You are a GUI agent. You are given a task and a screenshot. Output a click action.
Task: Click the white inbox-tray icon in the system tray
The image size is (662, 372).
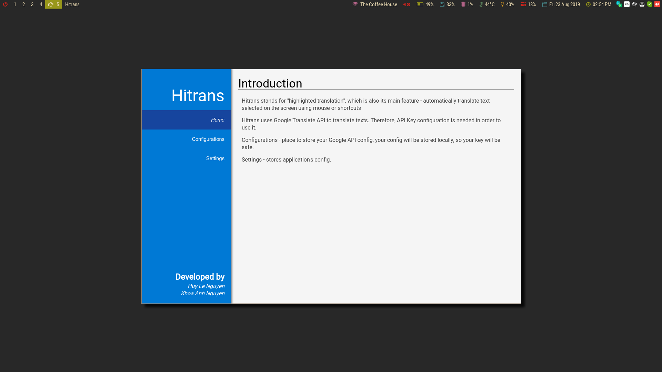(x=642, y=4)
